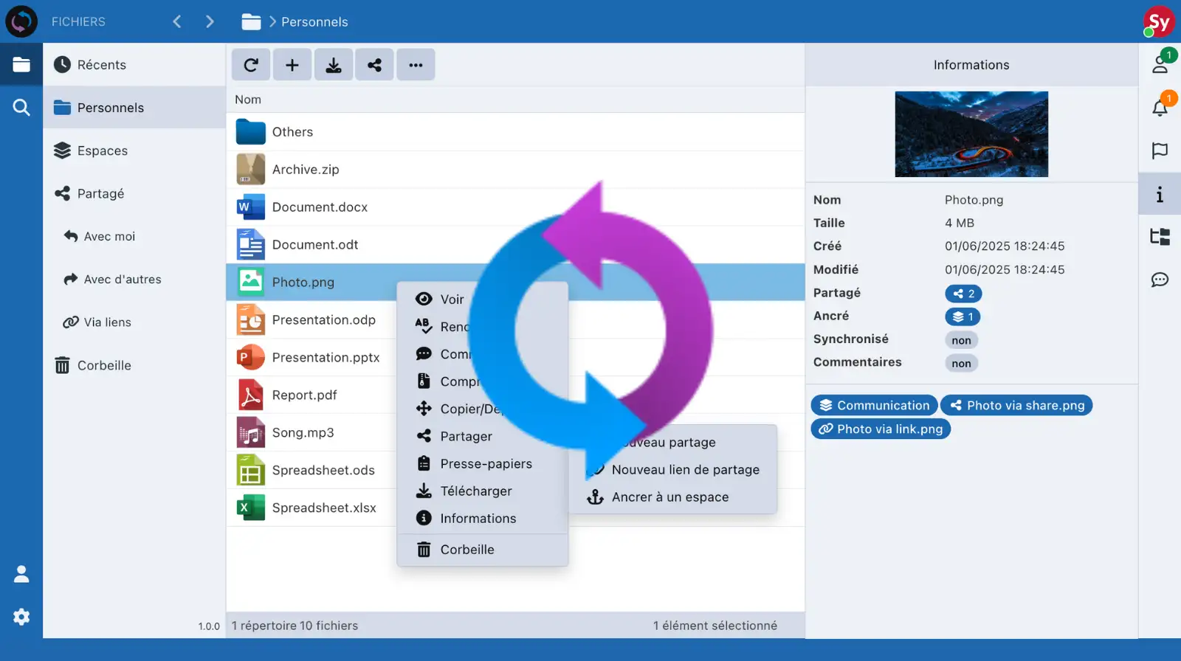The height and width of the screenshot is (661, 1181).
Task: Choose Corbeille in the context menu
Action: pyautogui.click(x=482, y=550)
